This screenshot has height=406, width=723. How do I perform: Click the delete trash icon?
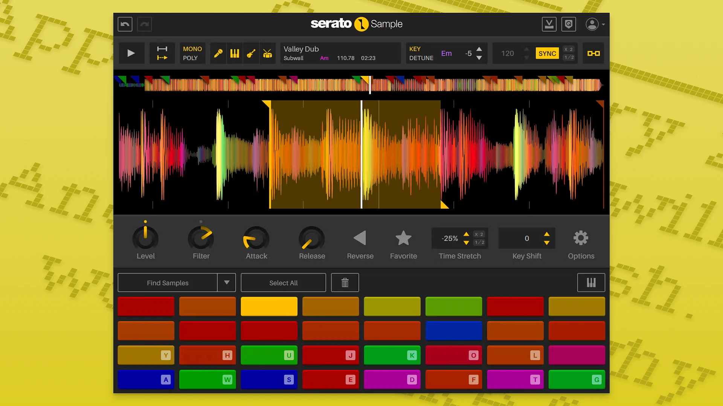(345, 282)
